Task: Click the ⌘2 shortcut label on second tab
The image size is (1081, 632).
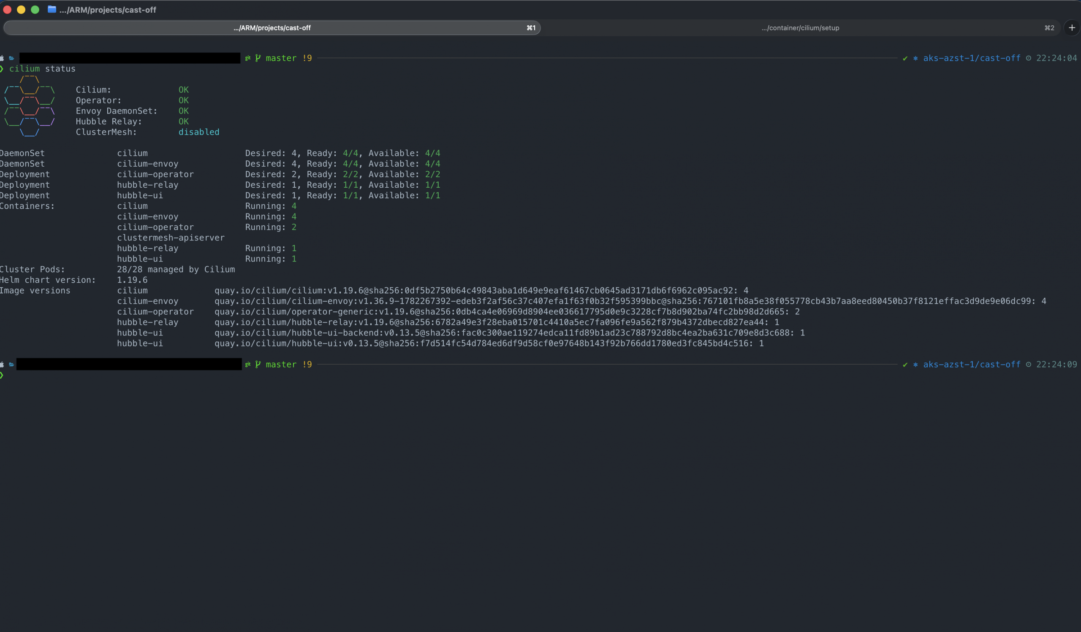Action: (x=1049, y=28)
